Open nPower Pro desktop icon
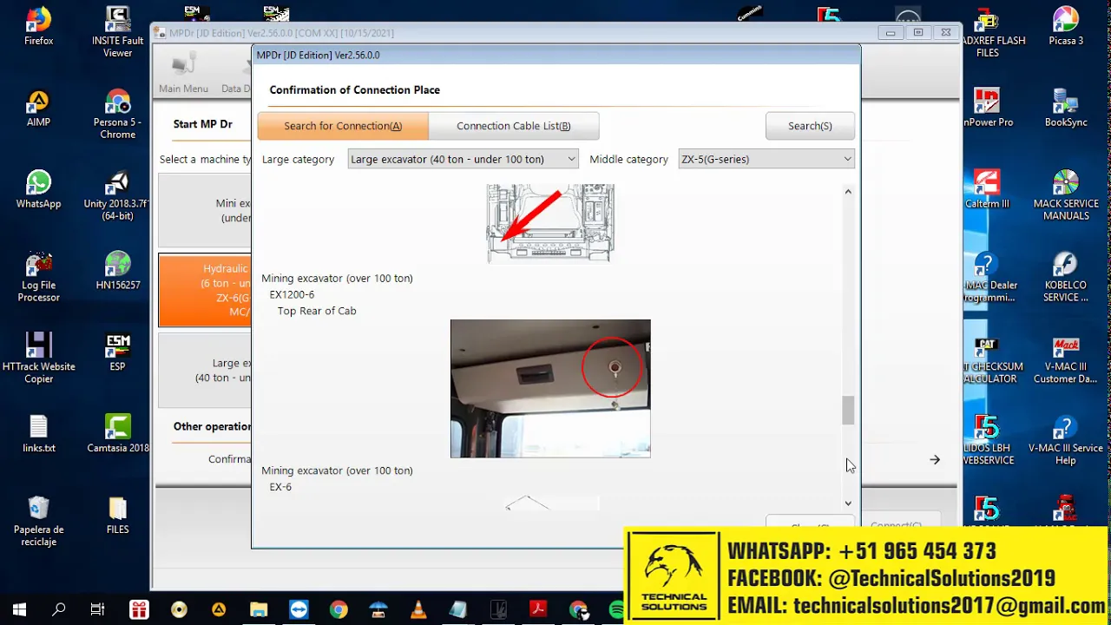1111x625 pixels. 987,109
